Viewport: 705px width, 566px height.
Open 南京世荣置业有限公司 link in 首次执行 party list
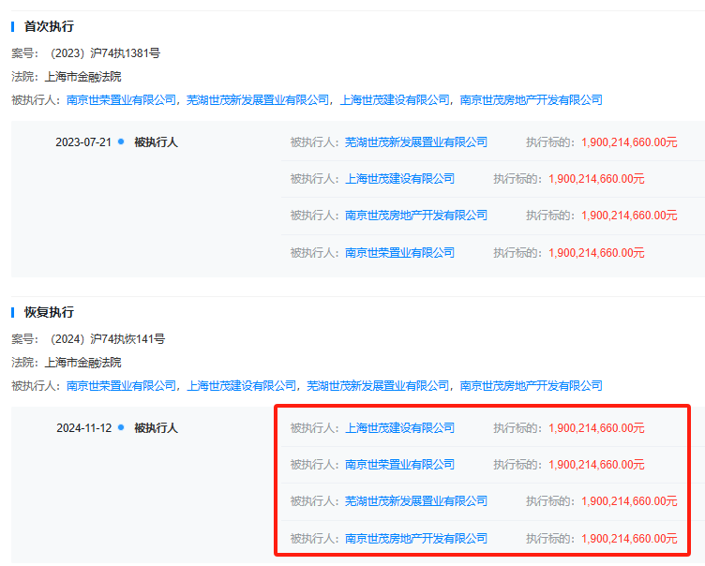pyautogui.click(x=121, y=100)
